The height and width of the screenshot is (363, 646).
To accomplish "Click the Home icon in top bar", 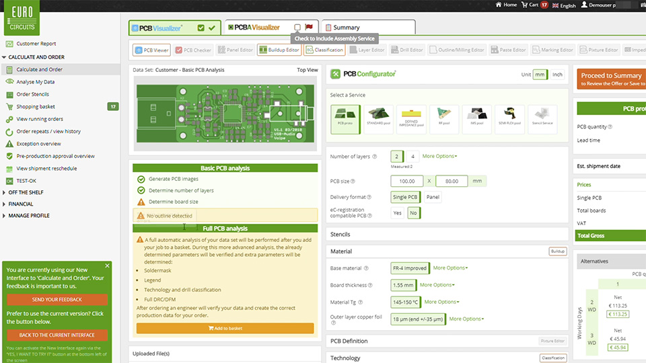I will click(x=506, y=5).
